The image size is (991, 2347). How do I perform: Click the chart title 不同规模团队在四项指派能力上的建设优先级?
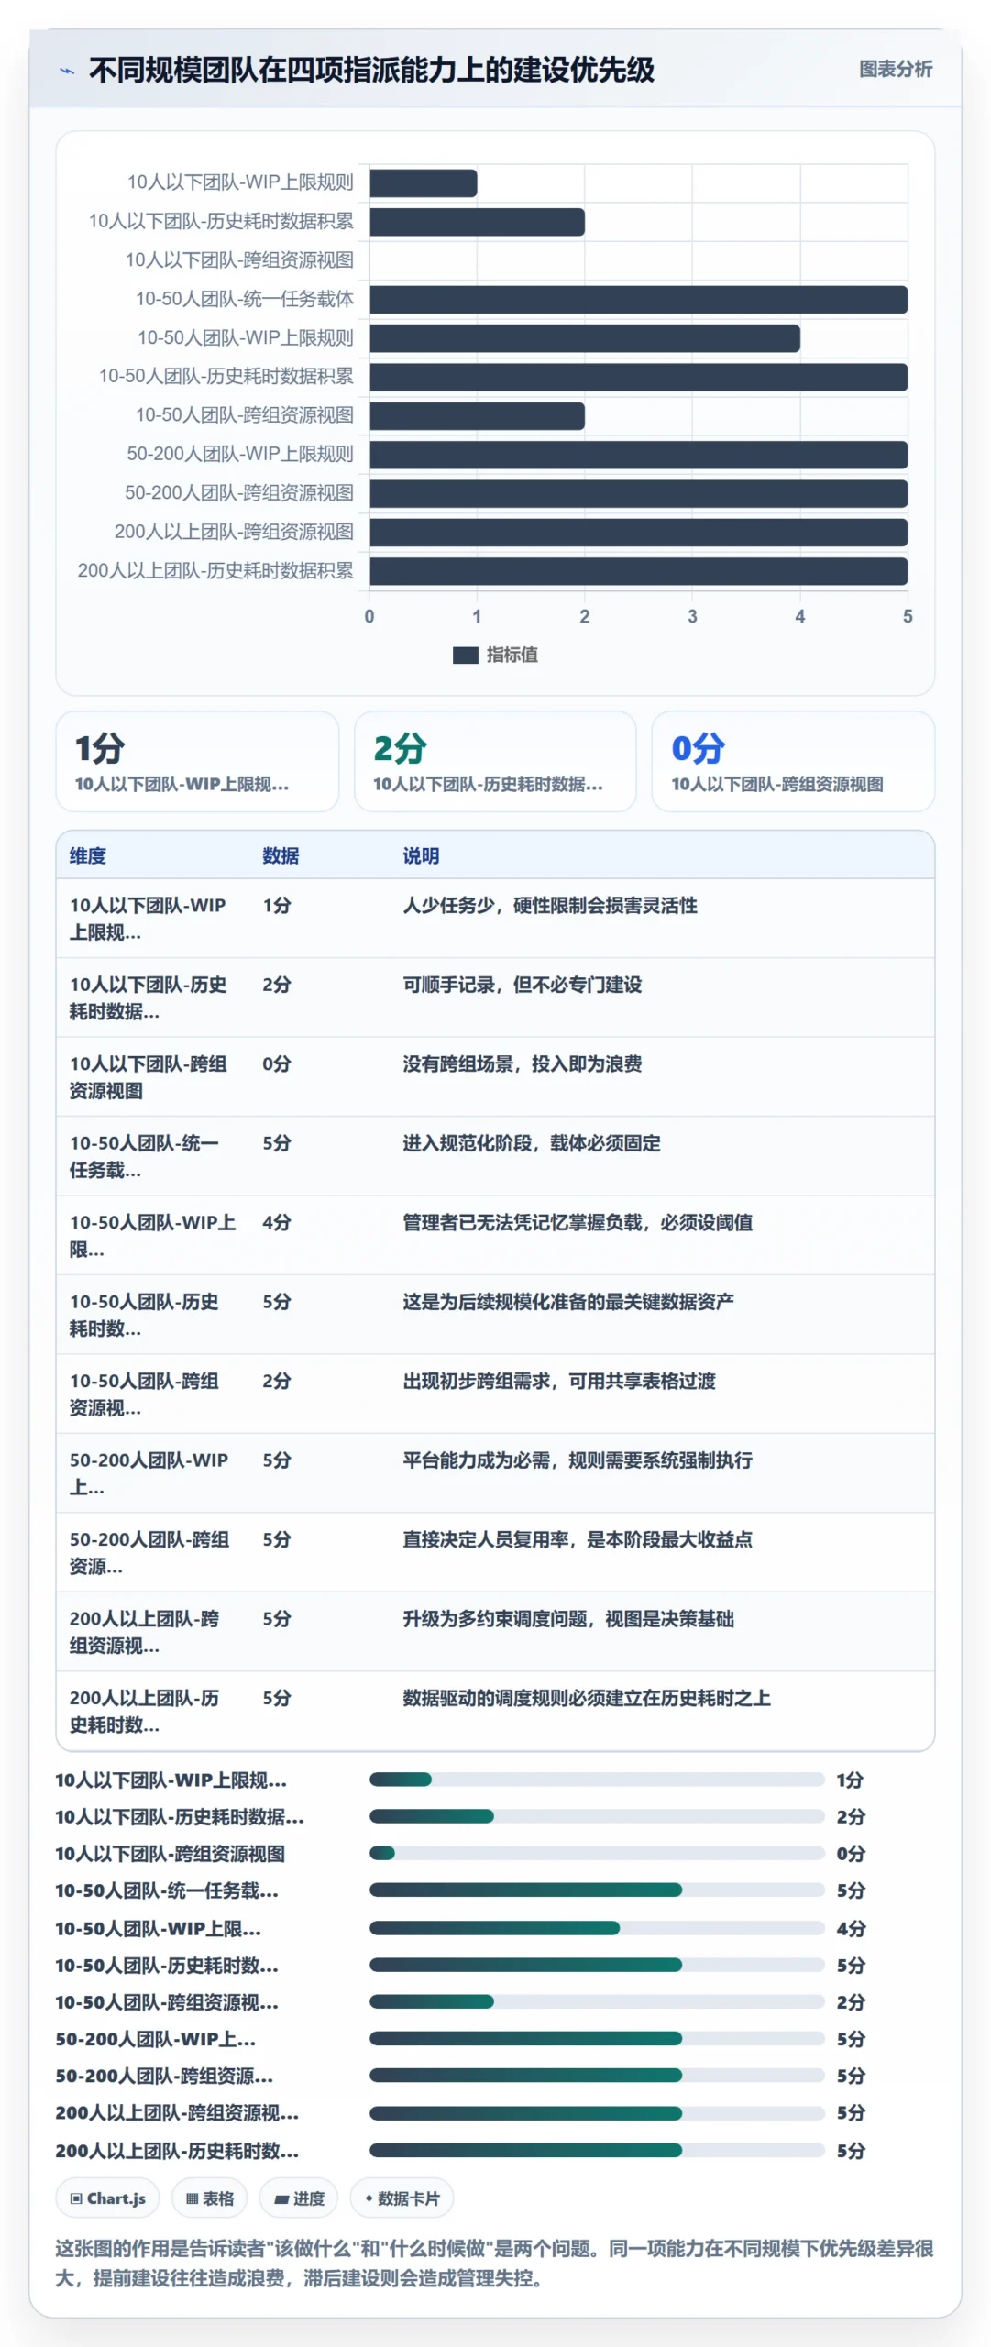coord(371,70)
